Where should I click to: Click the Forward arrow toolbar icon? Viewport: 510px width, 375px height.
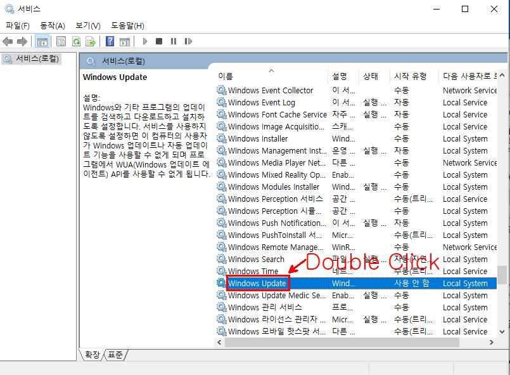pos(22,41)
